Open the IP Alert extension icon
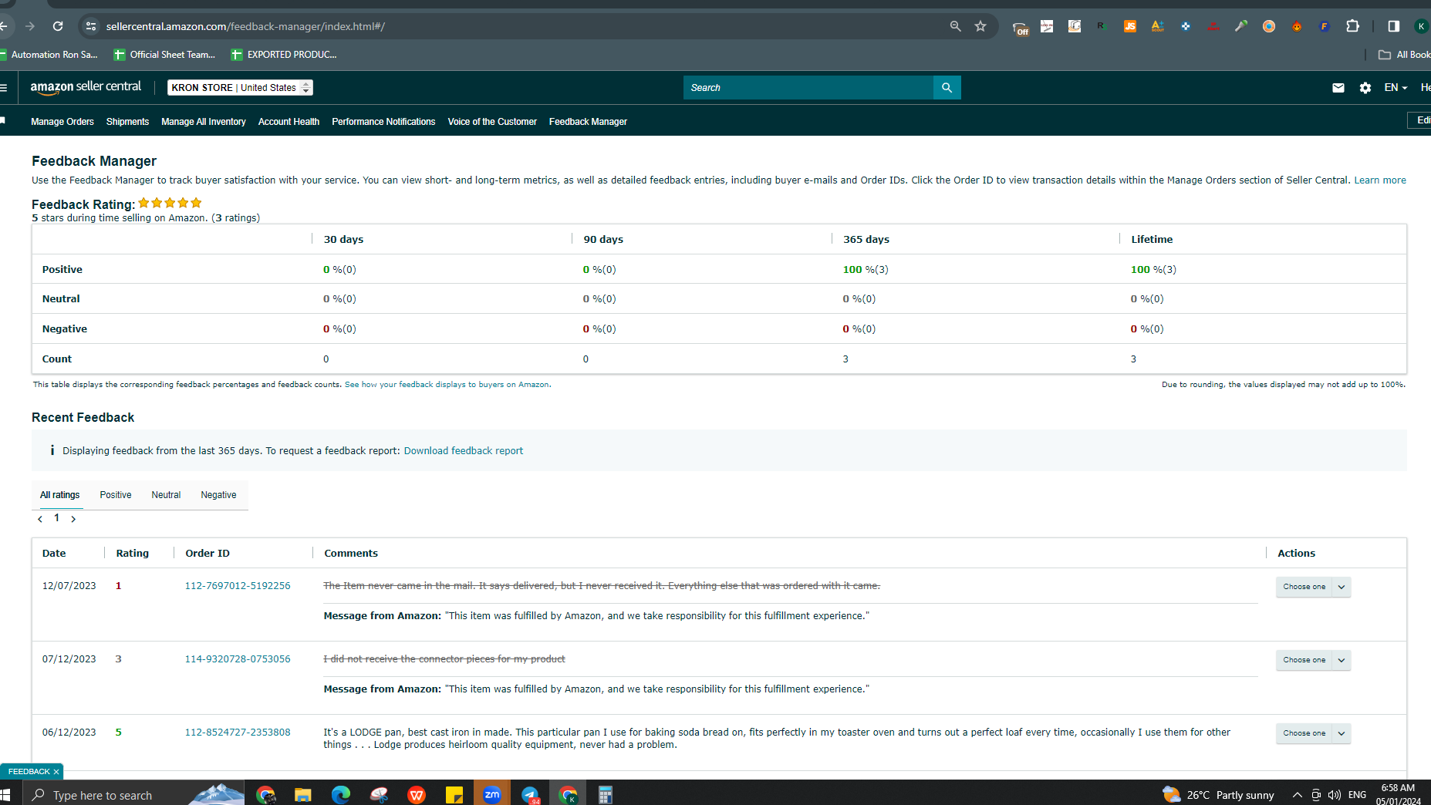 point(1213,26)
